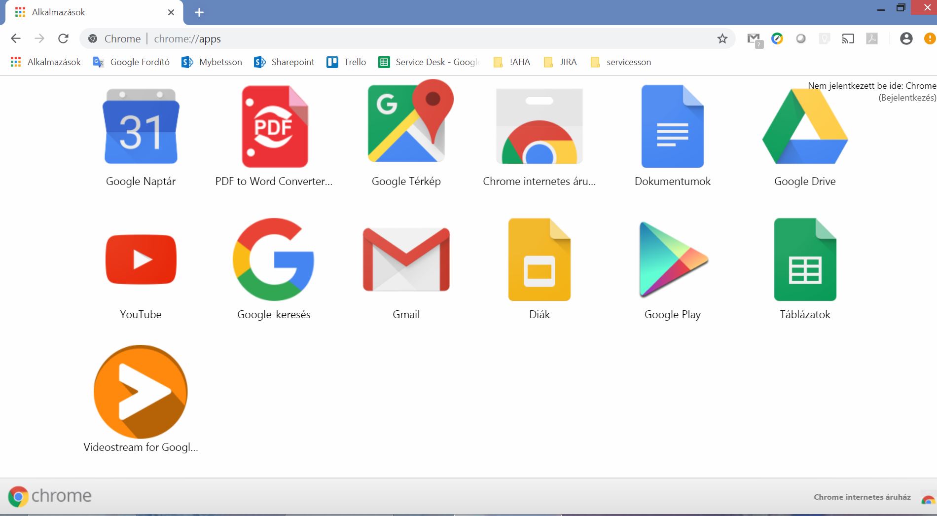Reload the current page
The width and height of the screenshot is (937, 516).
tap(63, 38)
